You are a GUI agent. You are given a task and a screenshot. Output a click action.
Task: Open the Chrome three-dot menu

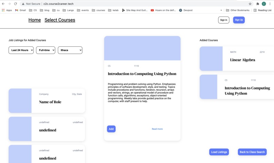[270, 4]
